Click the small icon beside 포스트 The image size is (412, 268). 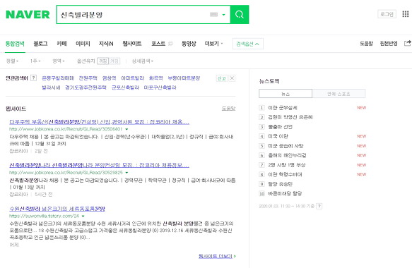click(170, 44)
